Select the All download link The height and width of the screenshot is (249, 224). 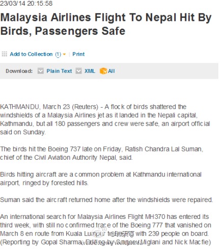(111, 71)
